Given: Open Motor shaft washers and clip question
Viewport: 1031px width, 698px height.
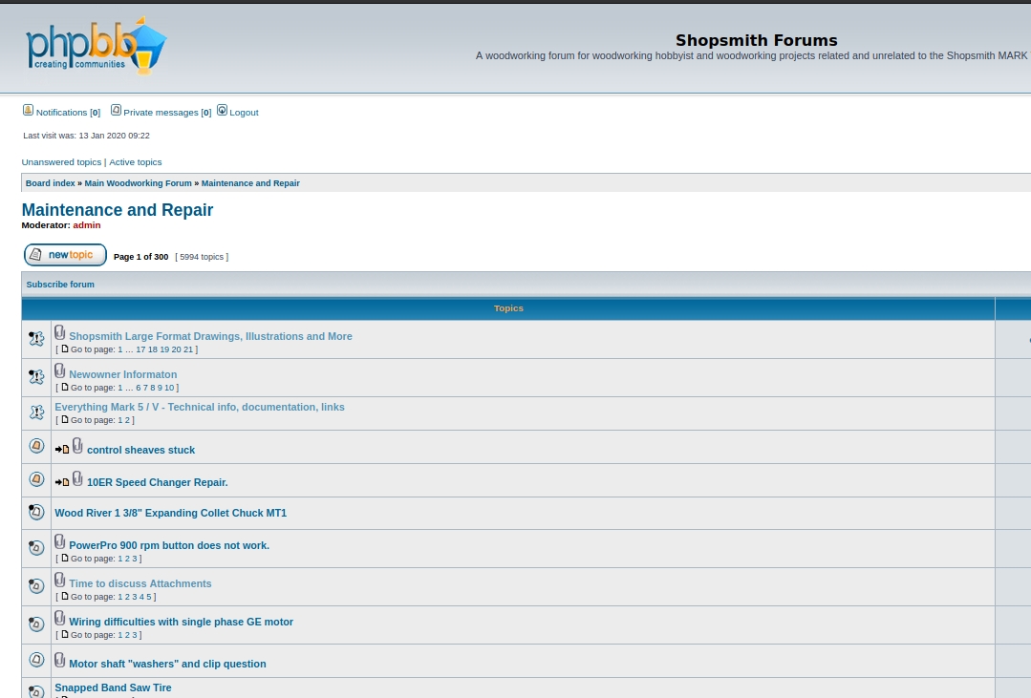Looking at the screenshot, I should click(x=167, y=664).
